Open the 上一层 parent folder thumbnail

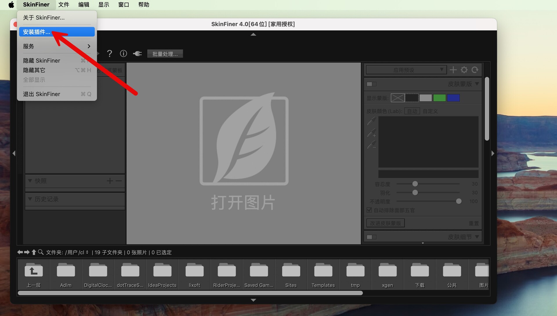[x=34, y=274]
